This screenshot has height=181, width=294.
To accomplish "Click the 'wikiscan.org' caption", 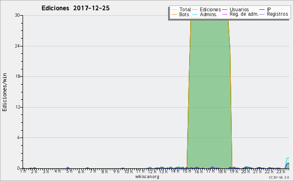I will (147, 177).
